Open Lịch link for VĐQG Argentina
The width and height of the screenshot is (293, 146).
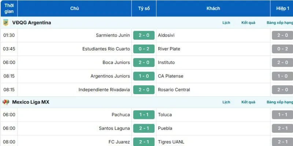point(226,23)
